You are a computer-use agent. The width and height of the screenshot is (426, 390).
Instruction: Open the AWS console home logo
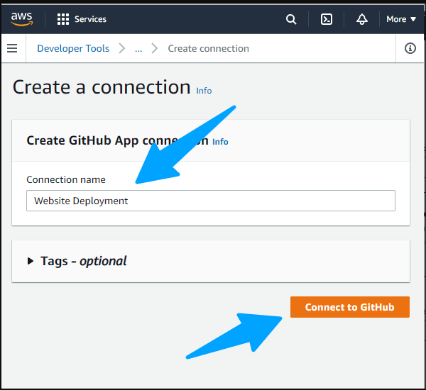22,19
